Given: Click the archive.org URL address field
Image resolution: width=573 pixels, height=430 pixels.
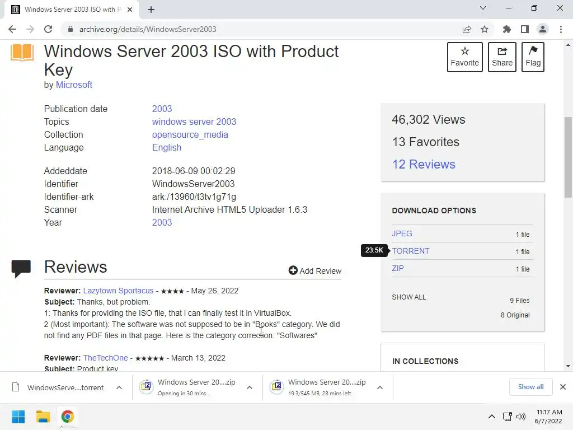Looking at the screenshot, I should click(148, 29).
